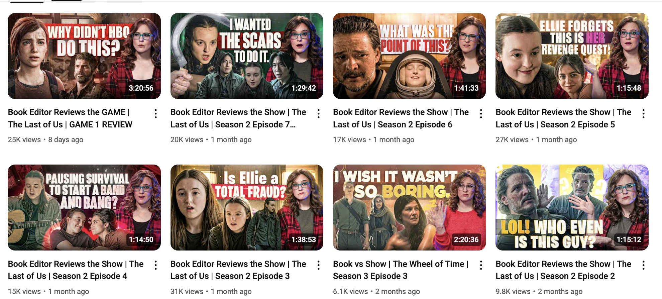The height and width of the screenshot is (299, 662).
Task: Click the 1:38:53 duration badge
Action: point(304,239)
